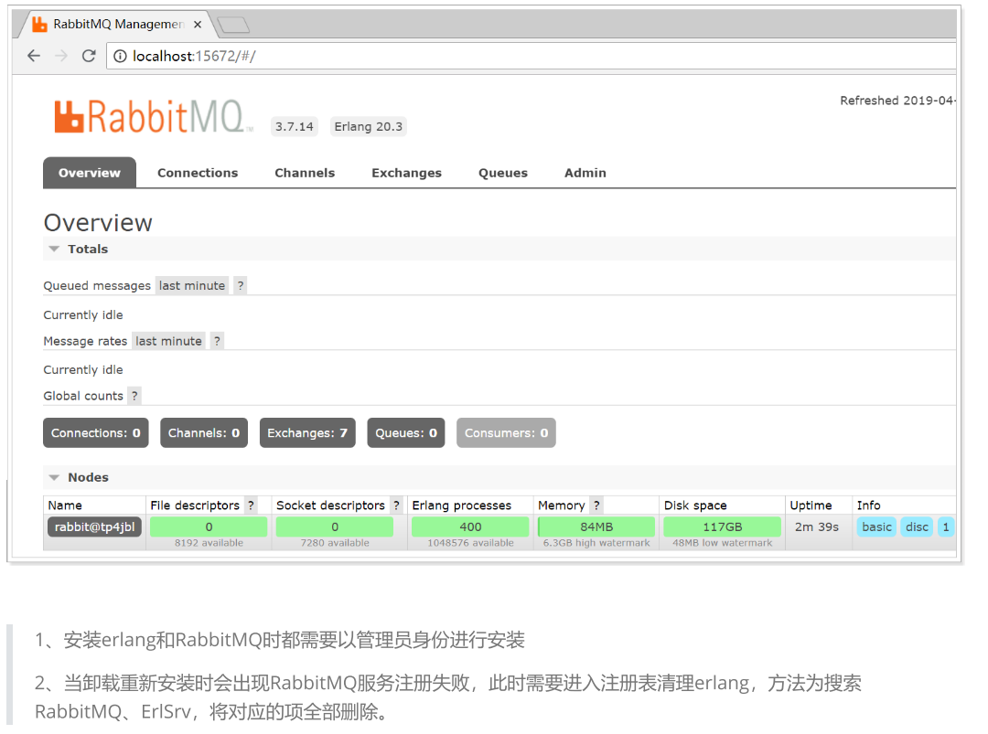Open a new browser tab
The height and width of the screenshot is (734, 988).
click(x=233, y=26)
